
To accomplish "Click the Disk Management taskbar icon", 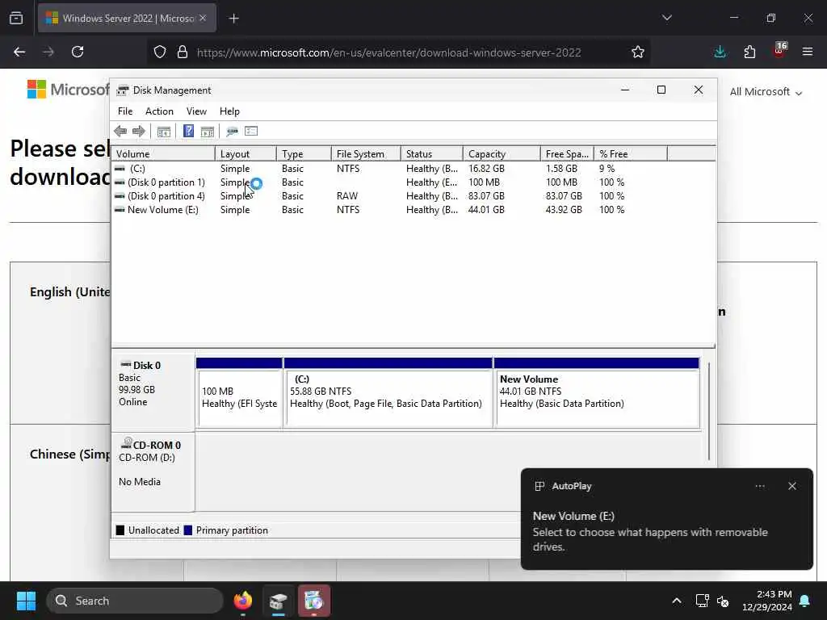I will (279, 601).
